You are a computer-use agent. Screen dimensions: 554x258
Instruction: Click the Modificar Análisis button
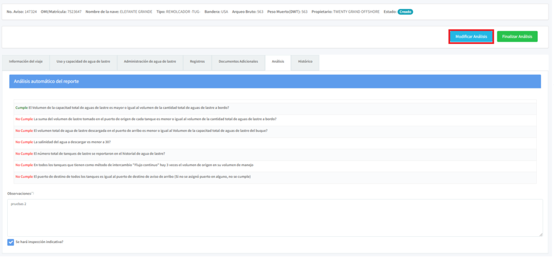(471, 37)
